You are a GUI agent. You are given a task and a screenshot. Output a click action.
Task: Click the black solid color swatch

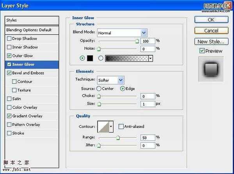[89, 58]
